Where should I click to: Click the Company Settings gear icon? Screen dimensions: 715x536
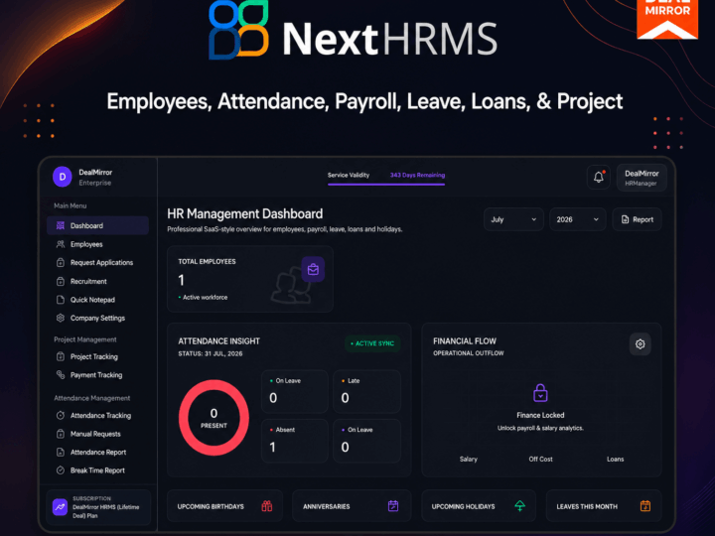tap(61, 318)
